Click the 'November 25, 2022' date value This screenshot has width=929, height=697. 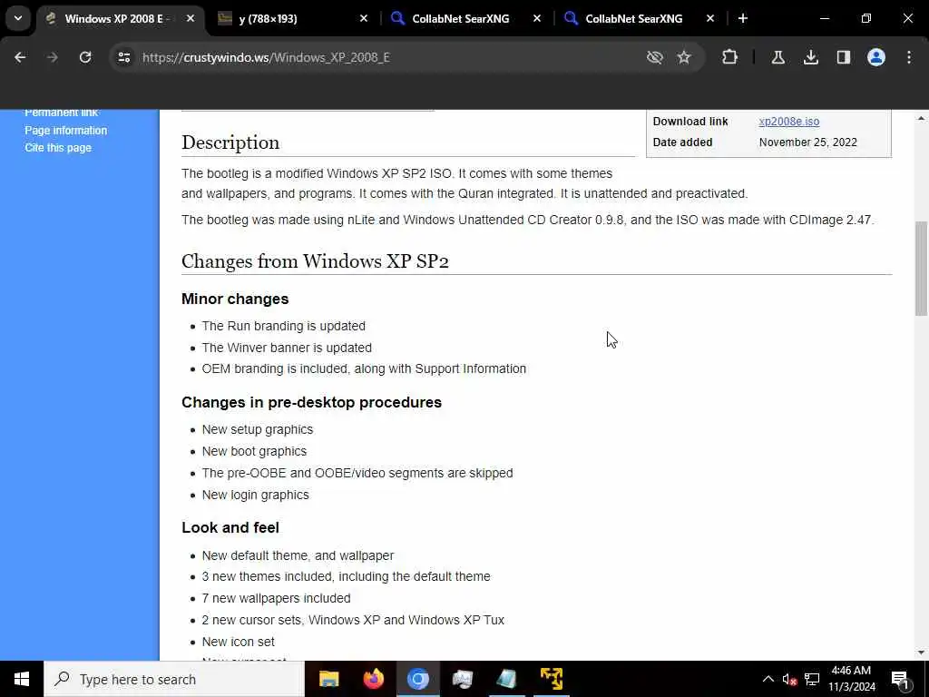(x=808, y=142)
